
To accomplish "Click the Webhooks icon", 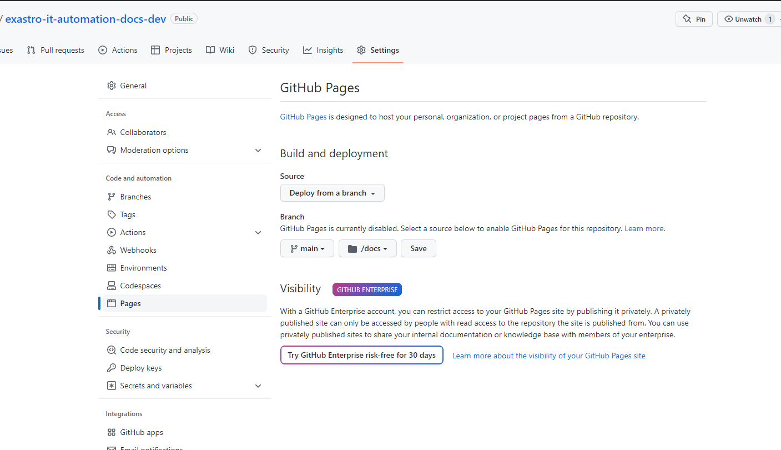I will [112, 250].
